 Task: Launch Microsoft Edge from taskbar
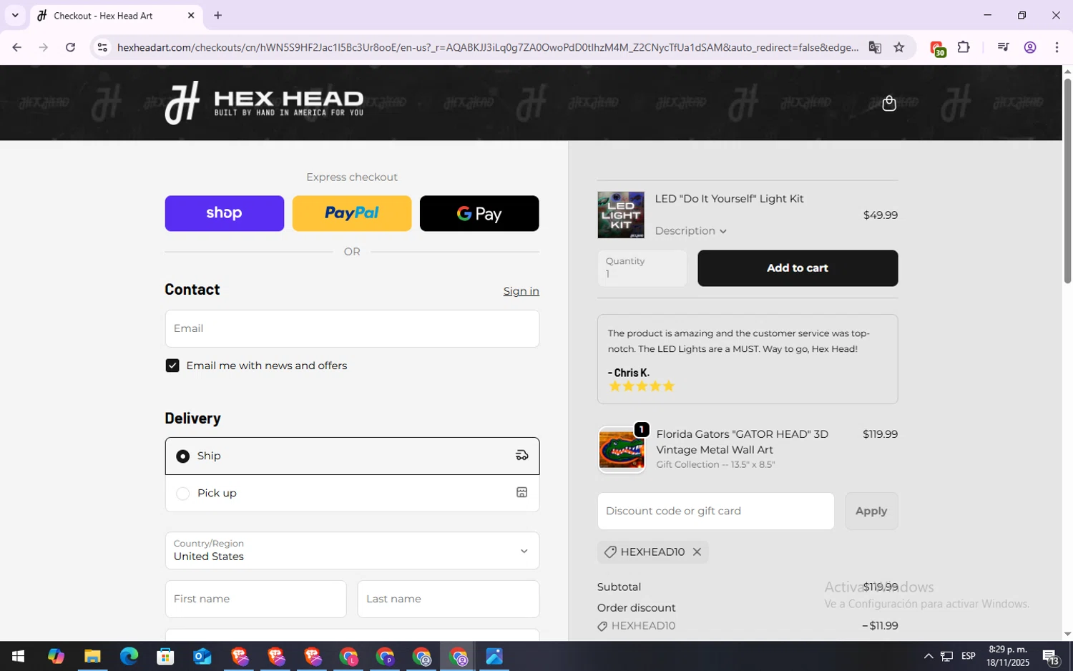pos(129,656)
